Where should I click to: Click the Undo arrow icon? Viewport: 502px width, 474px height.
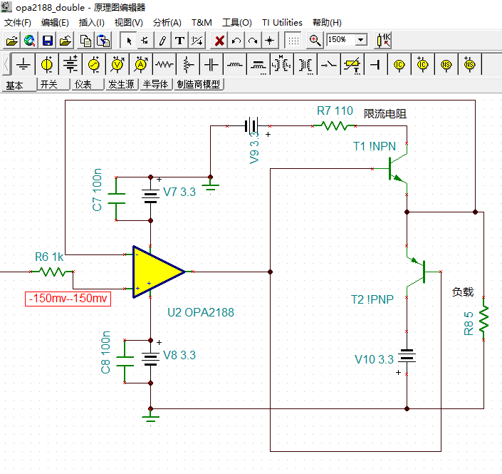pos(236,41)
